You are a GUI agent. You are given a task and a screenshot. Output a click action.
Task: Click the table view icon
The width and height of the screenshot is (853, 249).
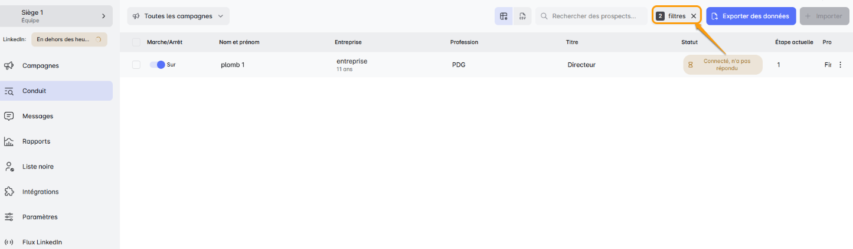point(504,16)
